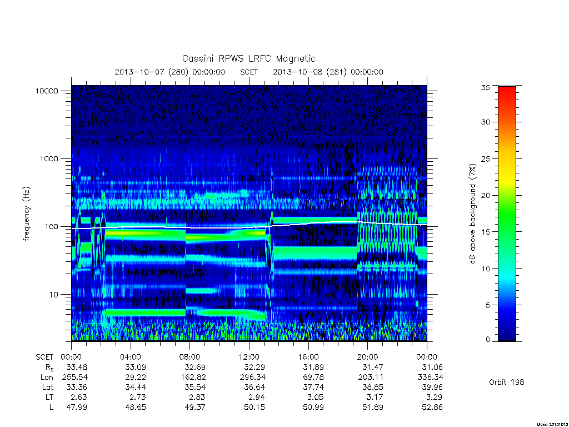This screenshot has width=569, height=427.
Task: Click the longitude value '336.34'
Action: click(x=431, y=378)
